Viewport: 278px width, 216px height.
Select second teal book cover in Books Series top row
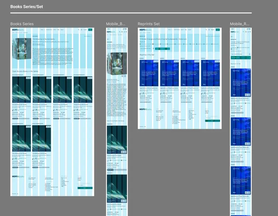tap(42, 90)
